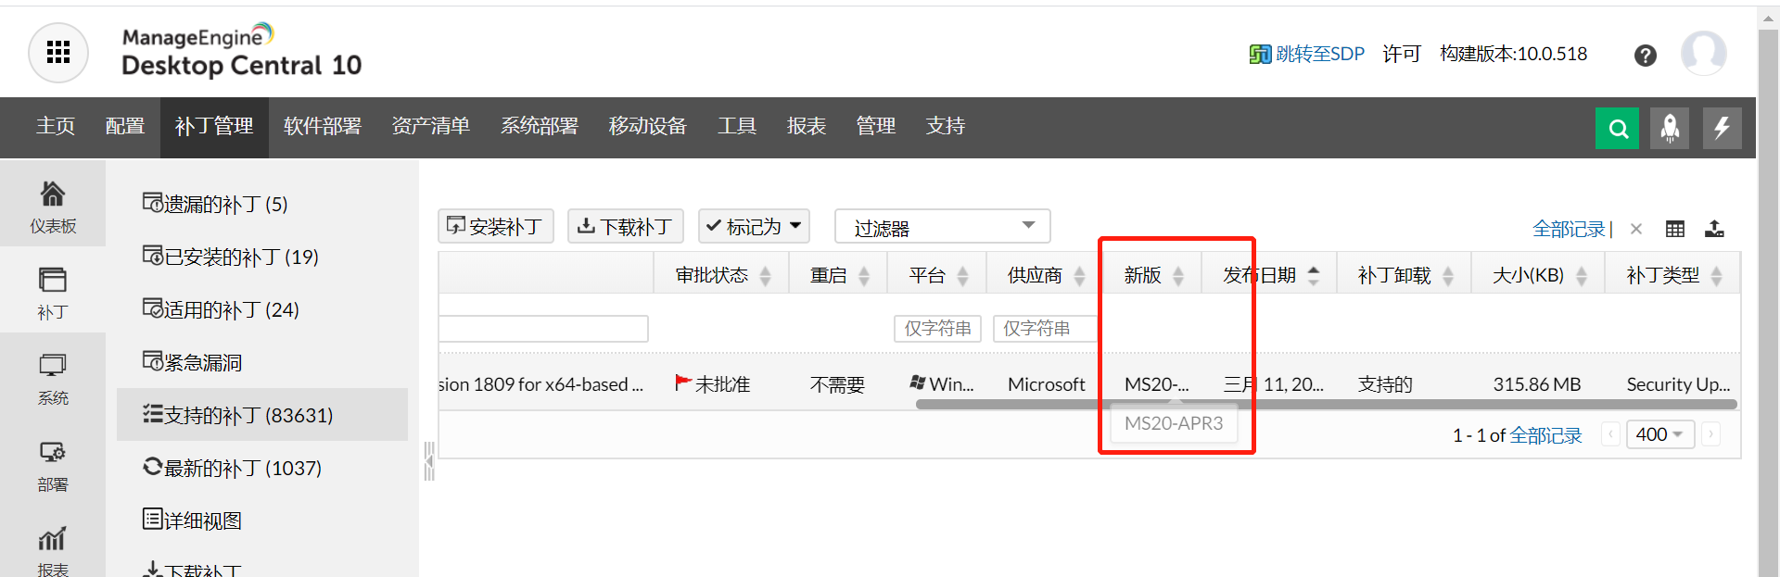This screenshot has height=577, width=1780.
Task: Open 最新的补丁 (1037) list
Action: coord(232,468)
